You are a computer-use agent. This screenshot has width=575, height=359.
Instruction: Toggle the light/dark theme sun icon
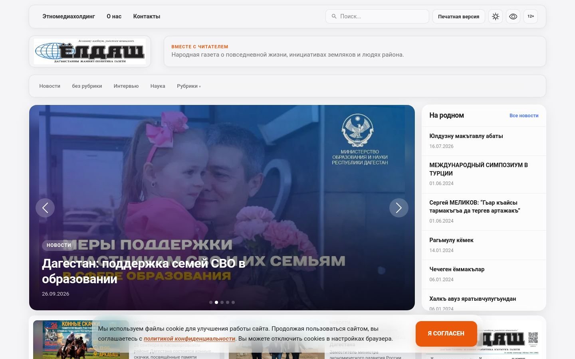496,16
